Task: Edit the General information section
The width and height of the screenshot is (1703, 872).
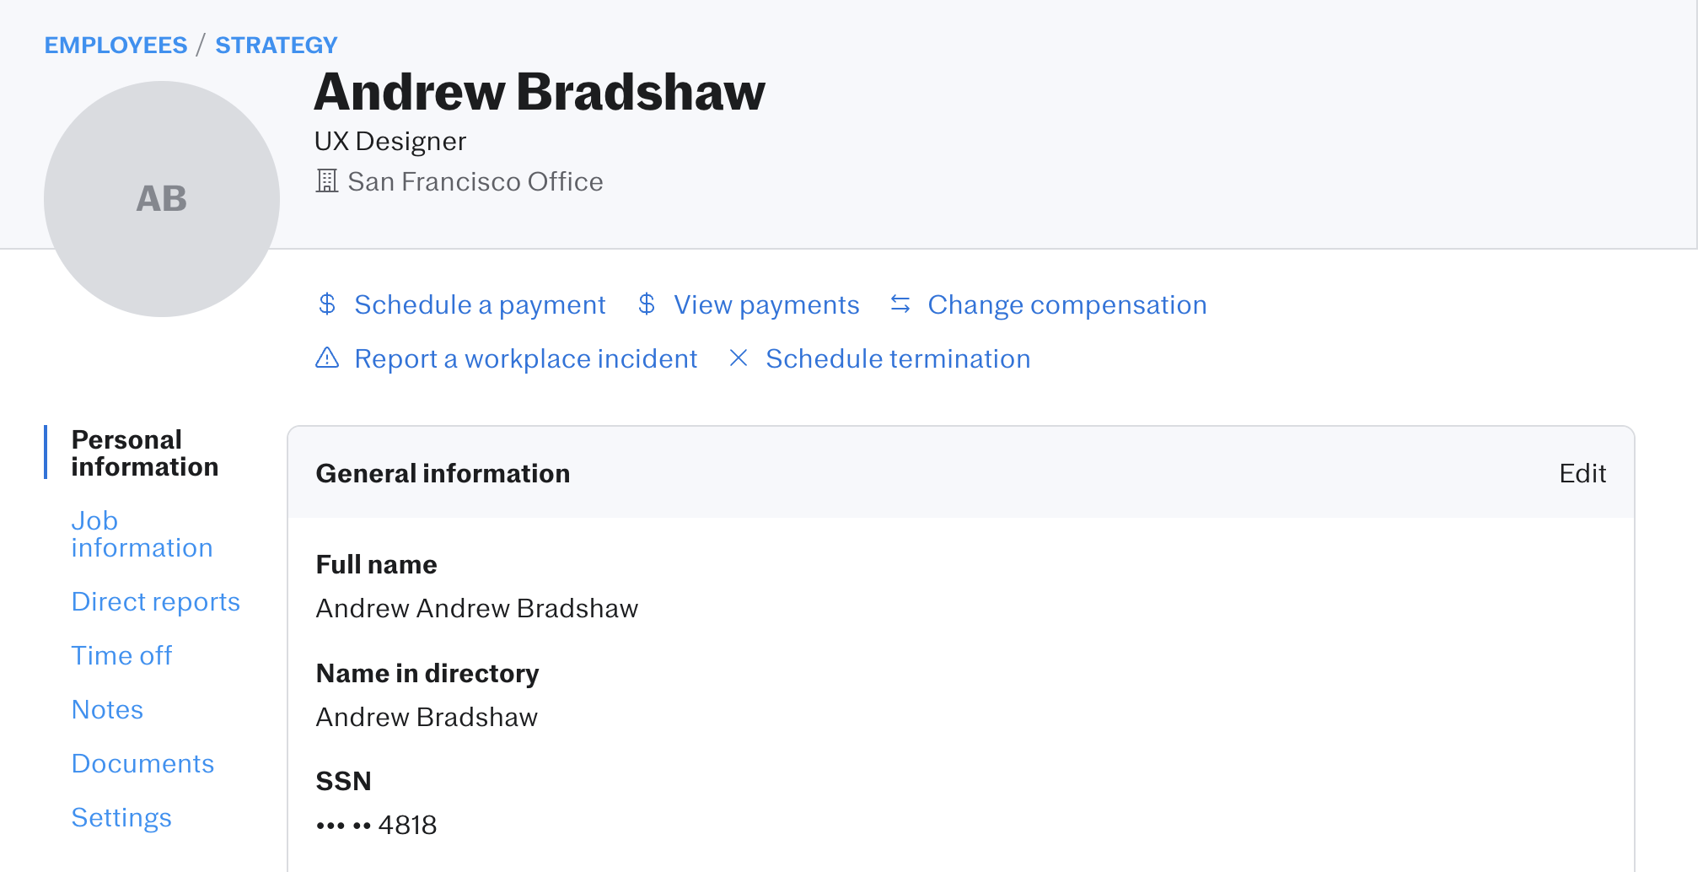Action: click(x=1582, y=473)
